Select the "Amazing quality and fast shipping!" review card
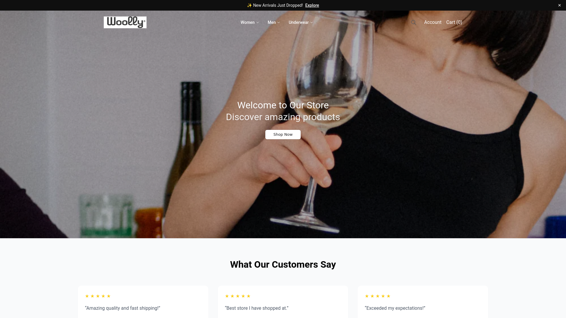 [143, 302]
